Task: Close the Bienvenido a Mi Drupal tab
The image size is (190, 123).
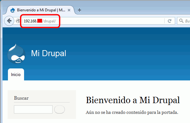Action: (69, 10)
